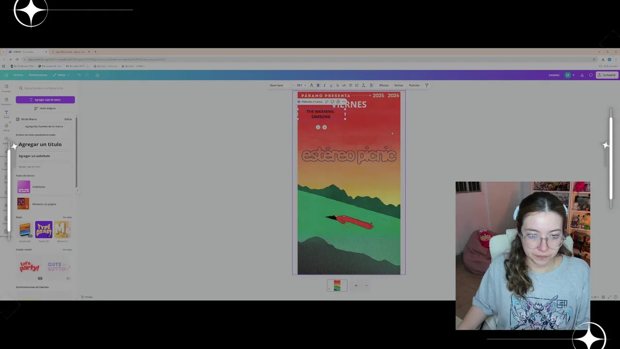The width and height of the screenshot is (620, 349).
Task: Open the Open Sans font dropdown
Action: coord(279,85)
